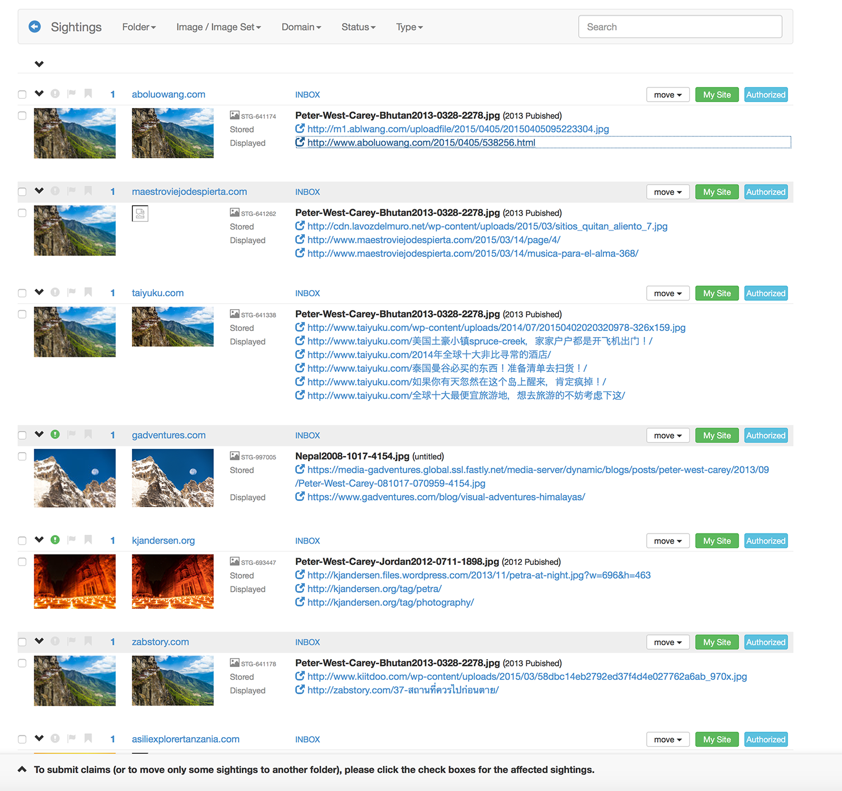Collapse the taiyuku.com group chevron
The width and height of the screenshot is (842, 791).
39,292
